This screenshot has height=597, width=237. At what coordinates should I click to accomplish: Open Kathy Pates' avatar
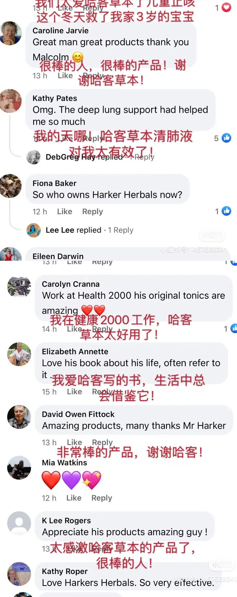coord(10,101)
